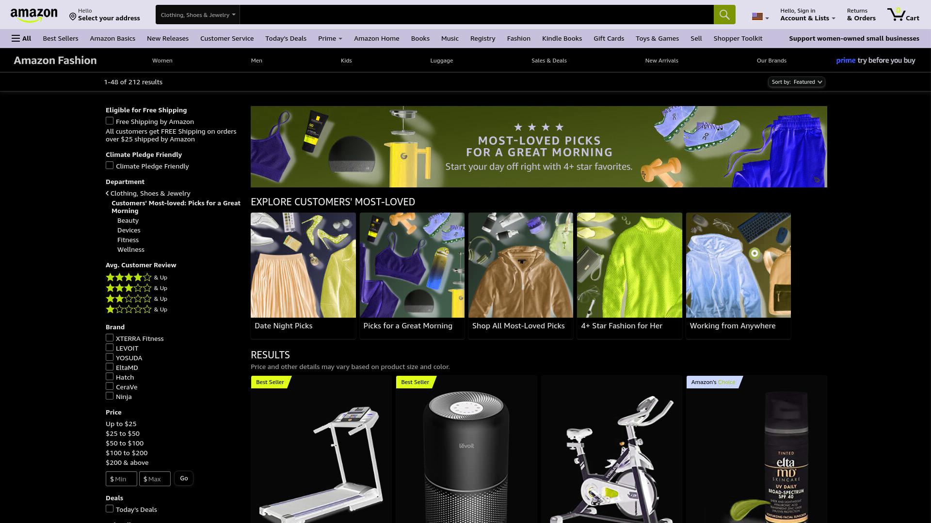Open Luggage tab in Amazon Fashion
The image size is (931, 523).
coord(441,61)
